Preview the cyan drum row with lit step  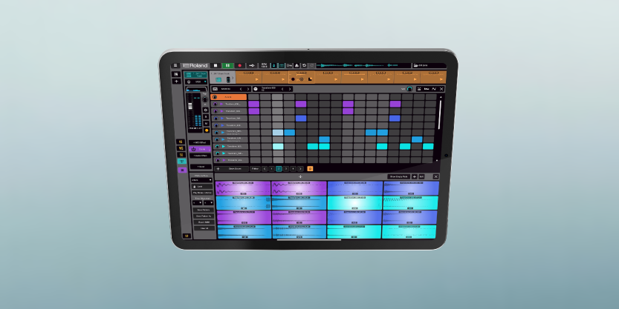click(x=224, y=147)
